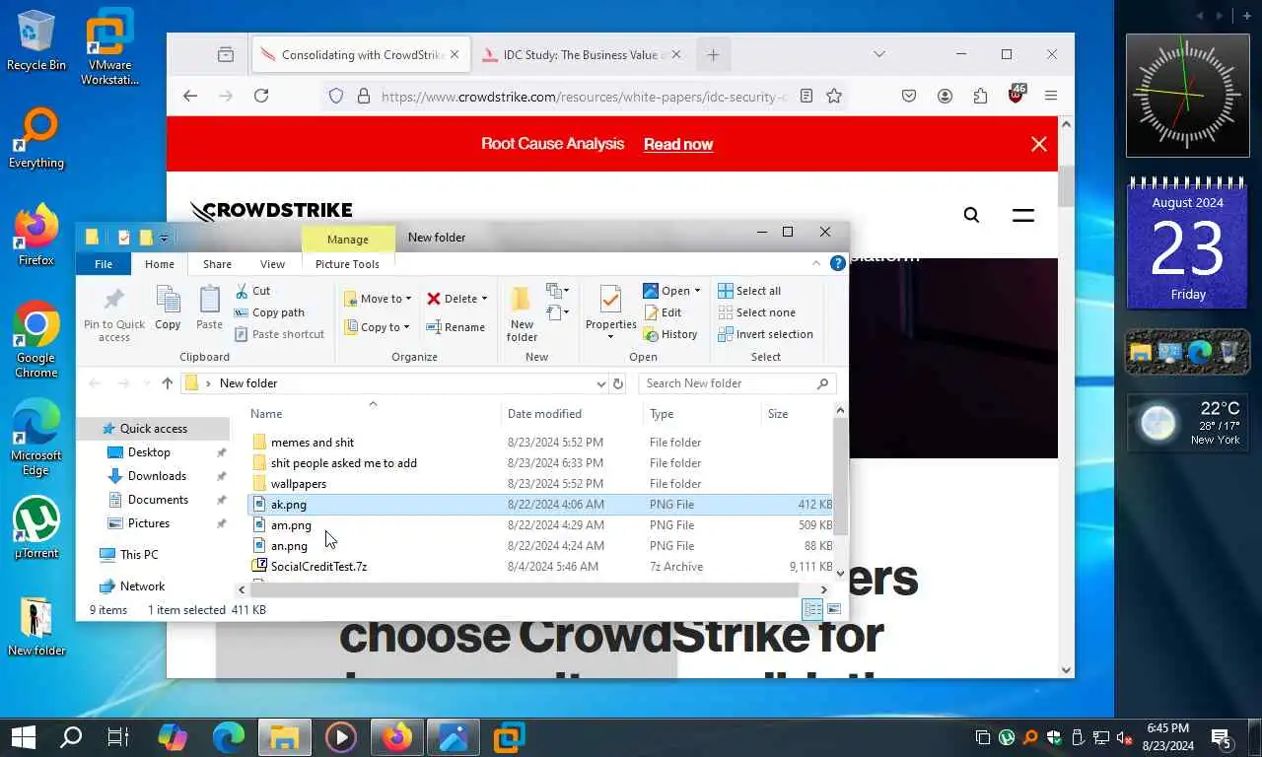Click the large Copy icon in Clipboard group
1262x757 pixels.
click(x=168, y=308)
